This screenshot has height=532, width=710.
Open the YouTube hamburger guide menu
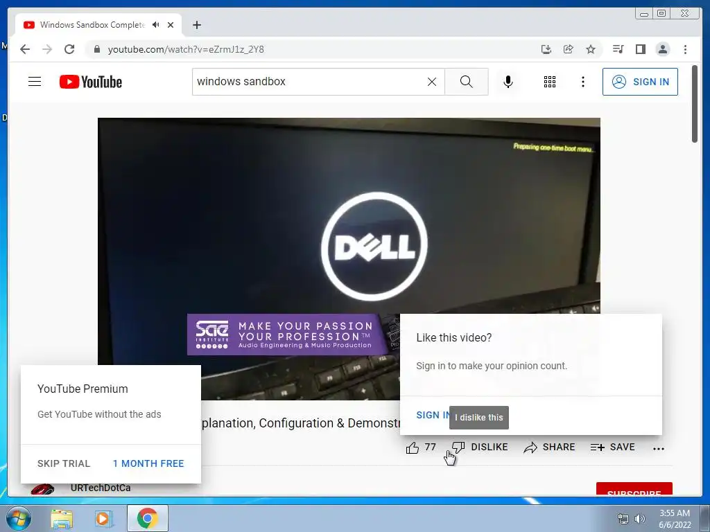tap(35, 82)
